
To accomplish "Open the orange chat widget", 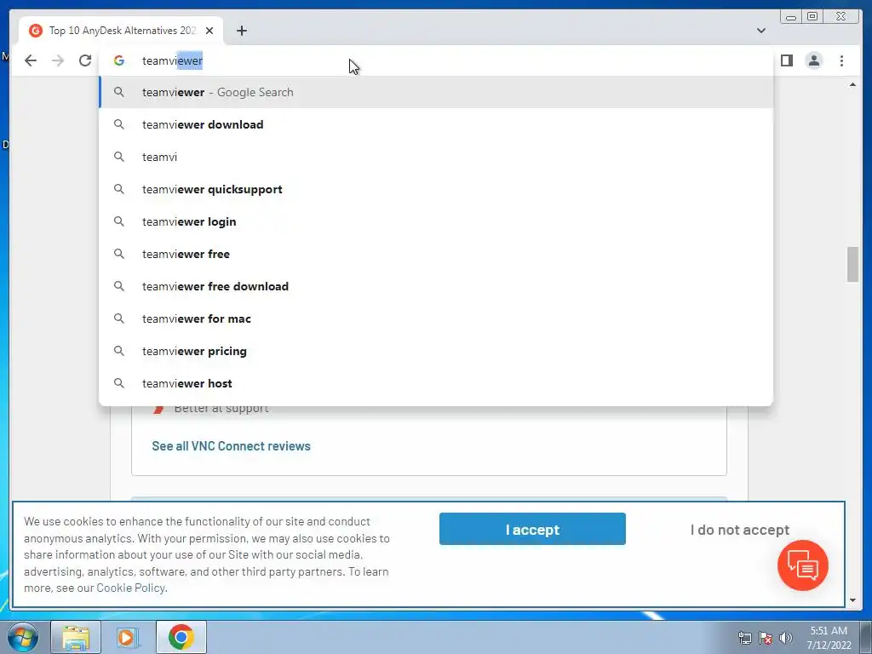I will click(x=802, y=565).
